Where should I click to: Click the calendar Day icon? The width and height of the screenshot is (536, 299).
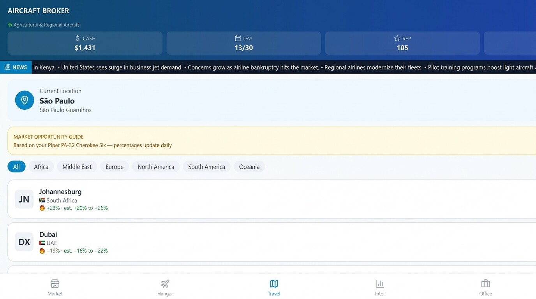pyautogui.click(x=238, y=38)
